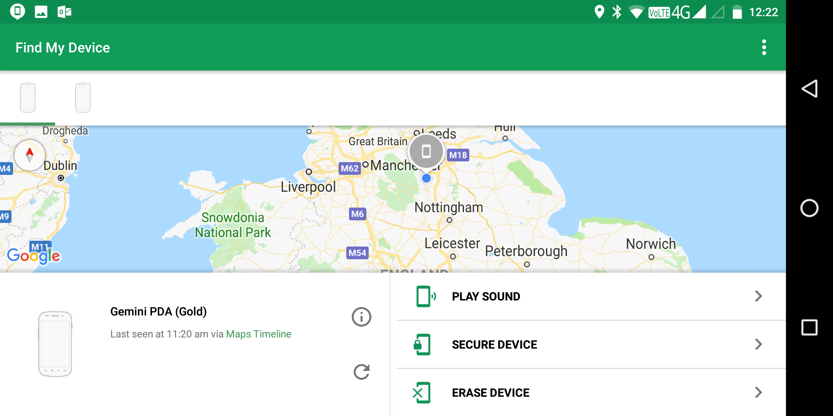Image resolution: width=833 pixels, height=416 pixels.
Task: Tap the grey device location marker
Action: 426,151
